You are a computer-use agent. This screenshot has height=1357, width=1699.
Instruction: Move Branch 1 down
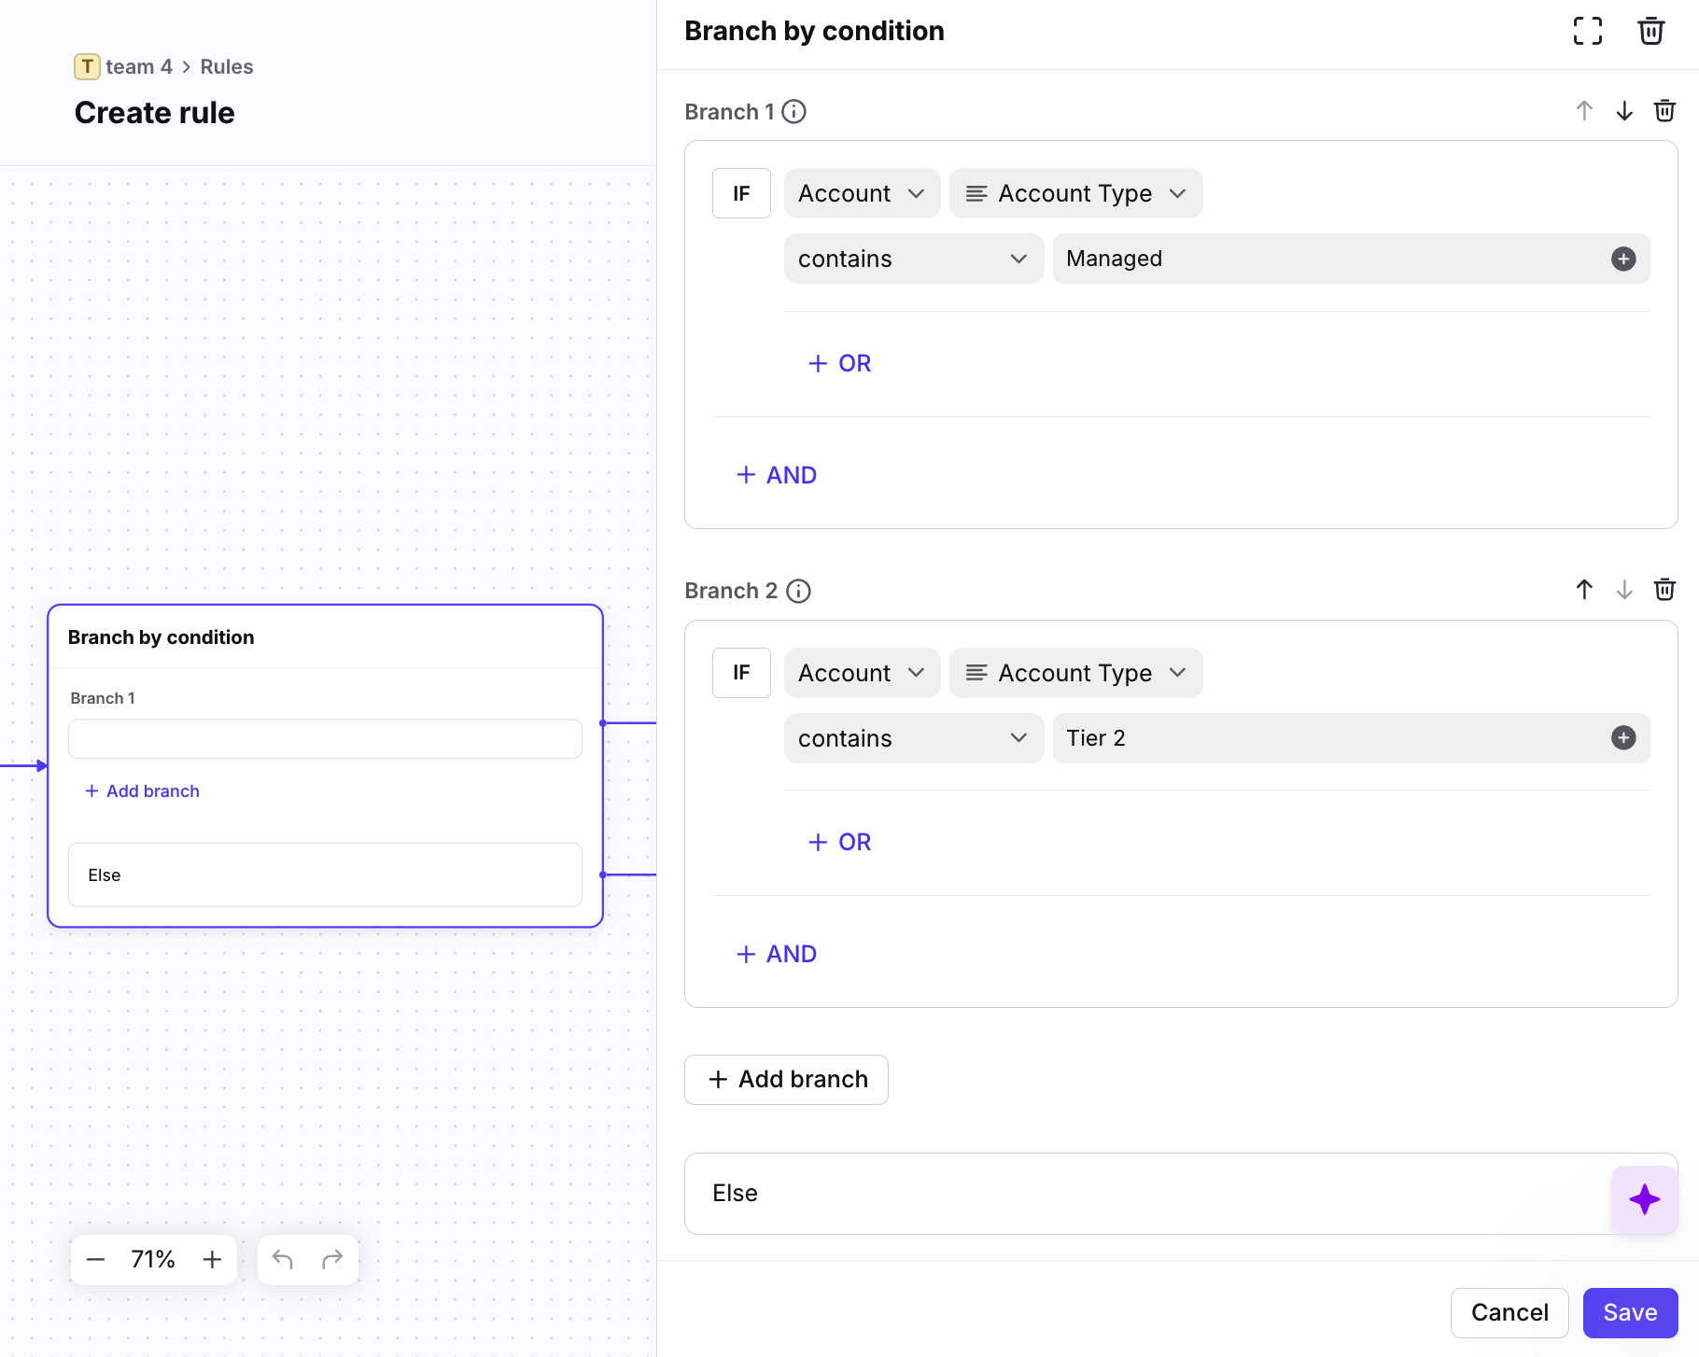coord(1624,111)
